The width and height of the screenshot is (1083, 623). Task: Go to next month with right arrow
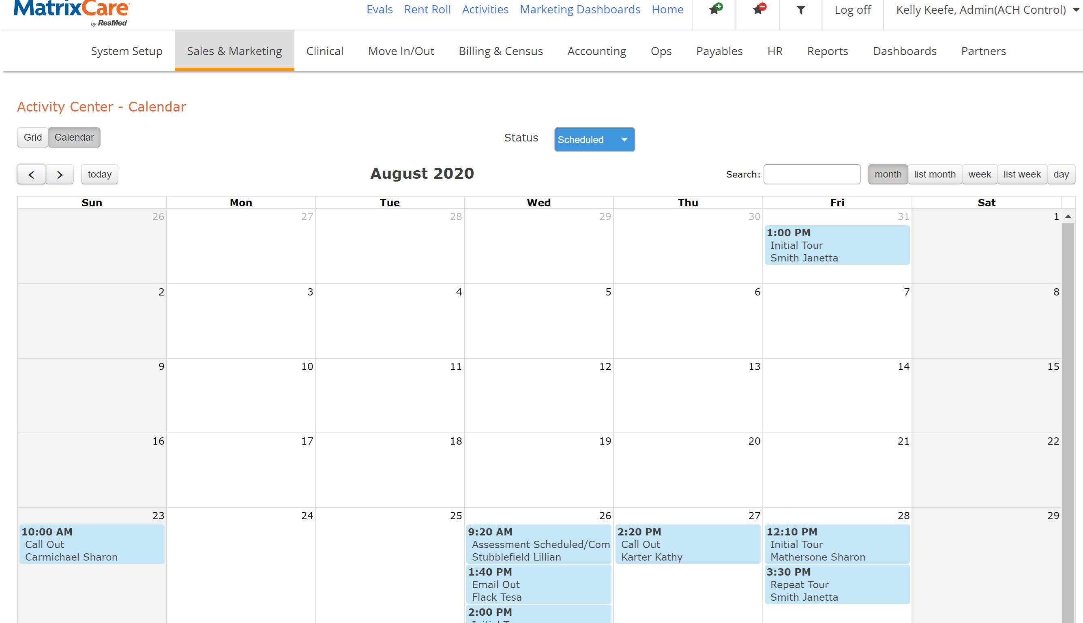(x=60, y=175)
